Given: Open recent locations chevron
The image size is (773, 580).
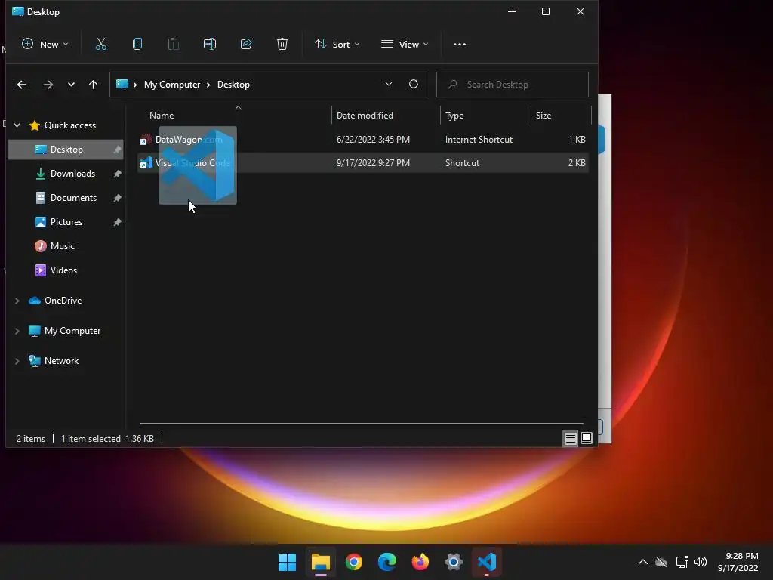Looking at the screenshot, I should tap(71, 85).
